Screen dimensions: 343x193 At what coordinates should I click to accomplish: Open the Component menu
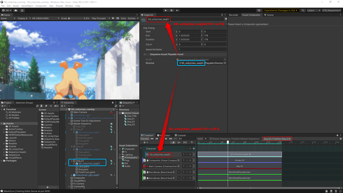tap(41, 6)
